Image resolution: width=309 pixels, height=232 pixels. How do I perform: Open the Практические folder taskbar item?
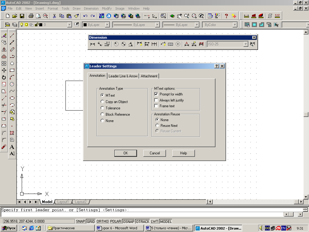point(71,228)
